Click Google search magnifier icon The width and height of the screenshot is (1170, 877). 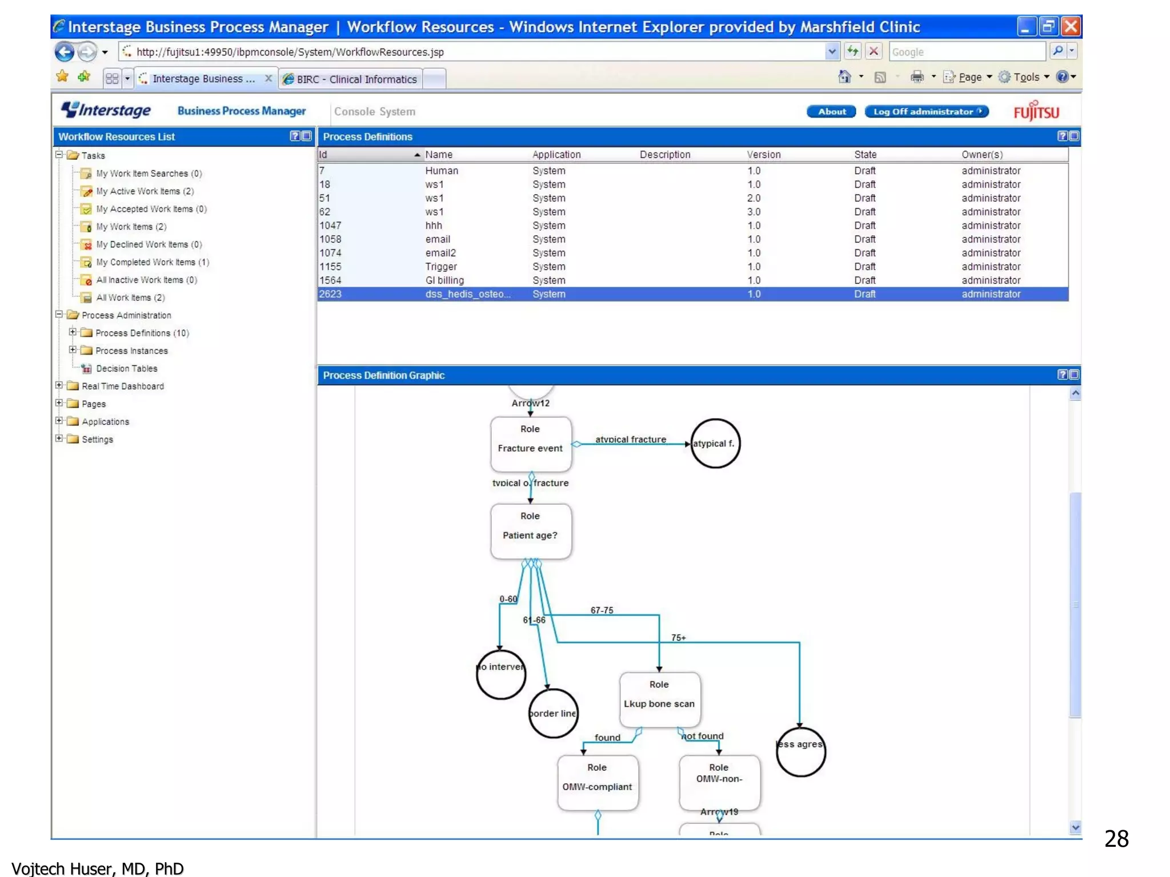[x=1057, y=51]
